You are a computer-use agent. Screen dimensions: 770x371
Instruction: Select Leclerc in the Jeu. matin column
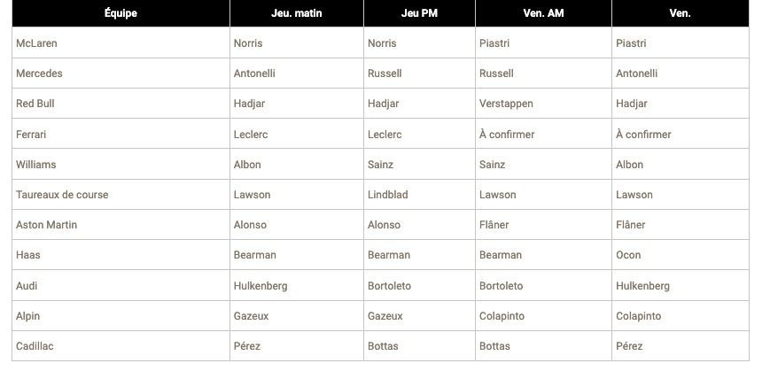point(251,135)
